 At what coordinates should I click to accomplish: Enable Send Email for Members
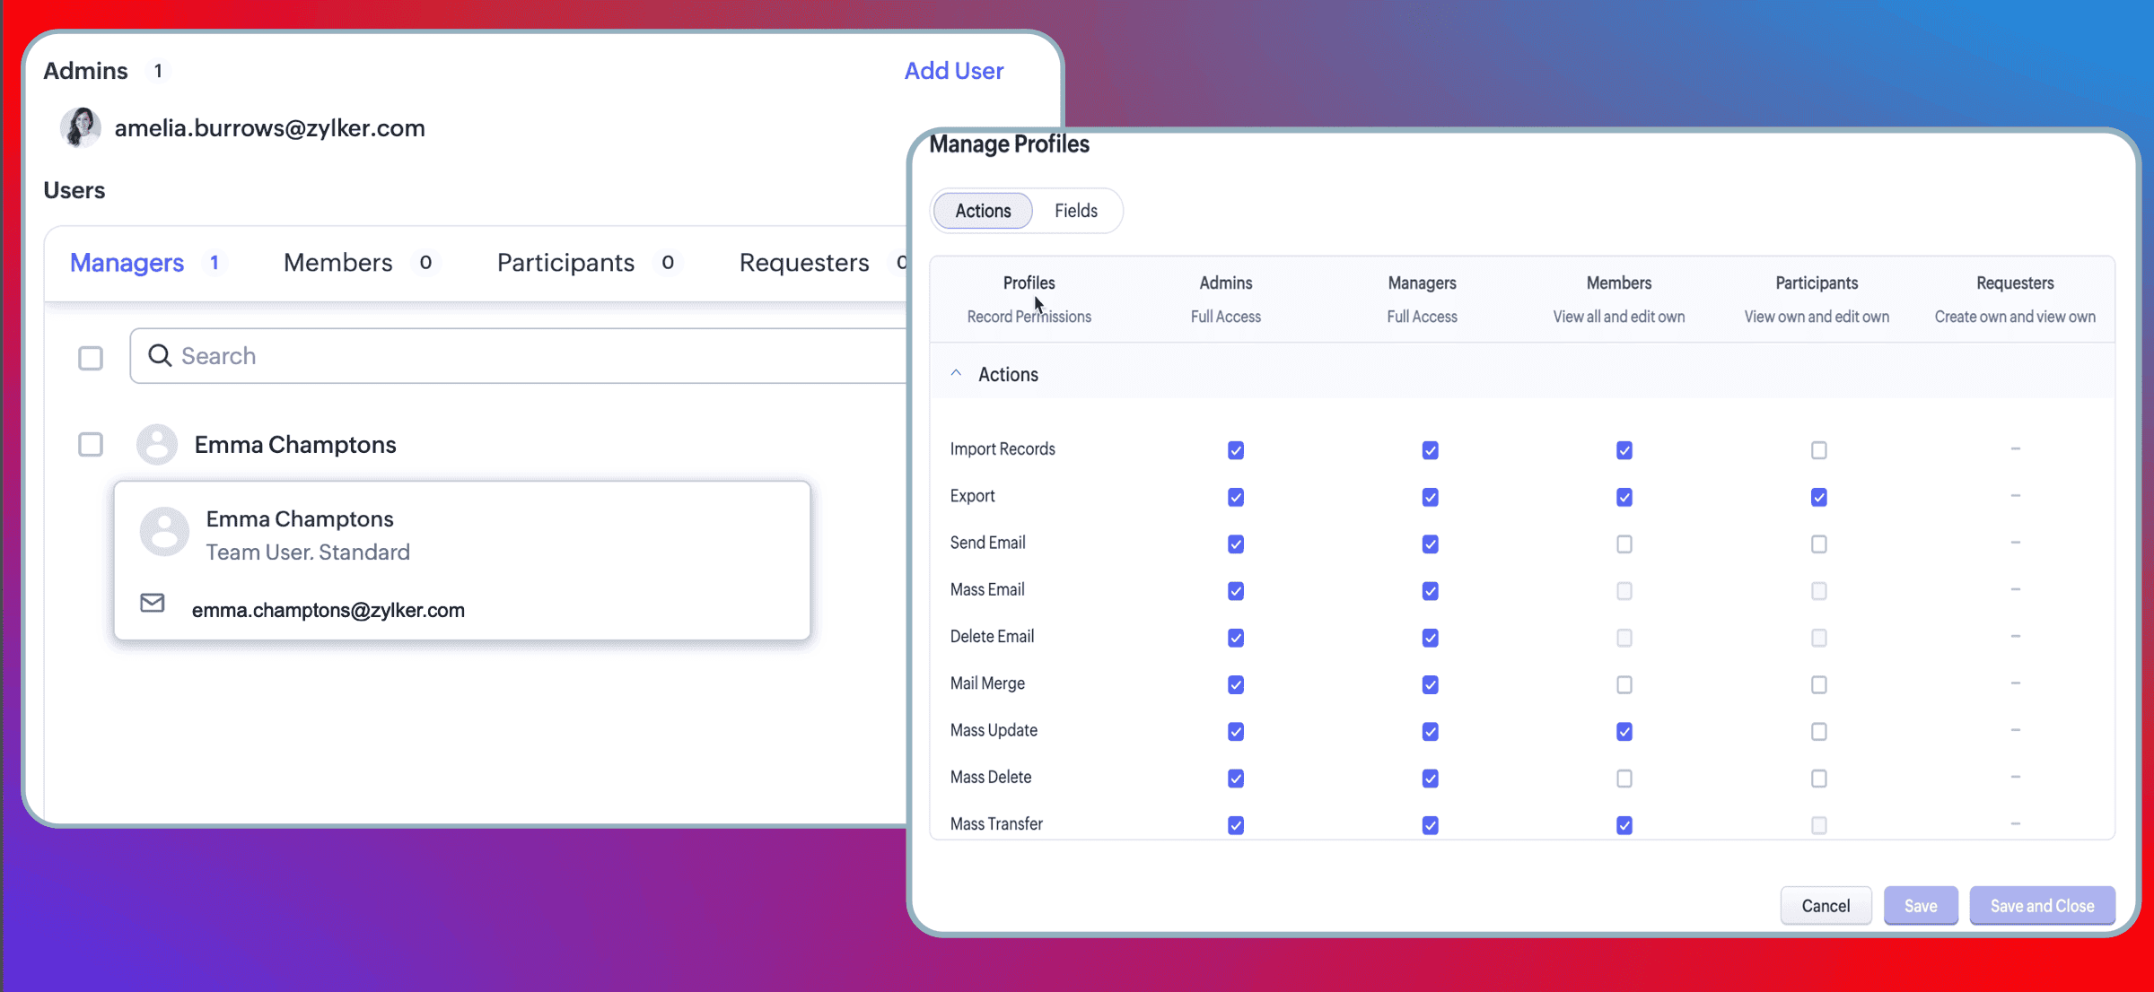tap(1624, 544)
